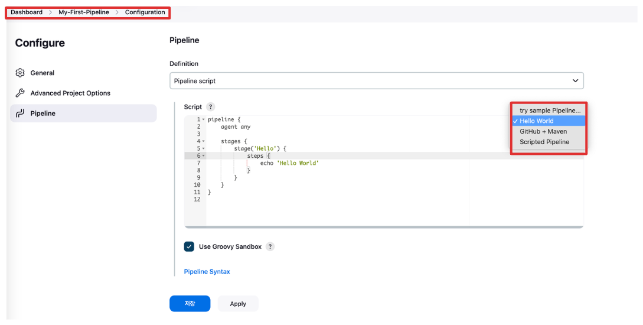Show help for Script field
The image size is (643, 325).
point(210,107)
